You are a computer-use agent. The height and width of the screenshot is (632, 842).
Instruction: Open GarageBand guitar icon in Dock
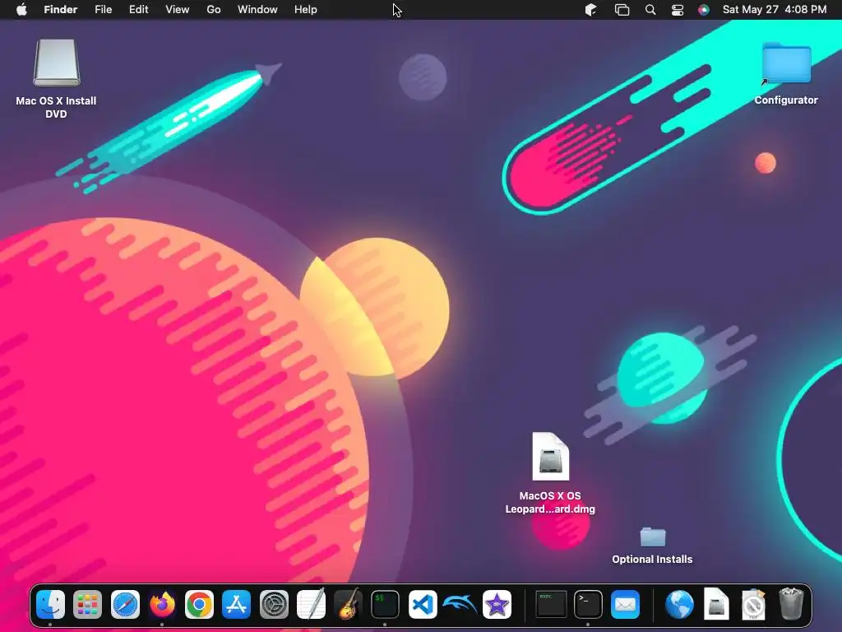pyautogui.click(x=348, y=605)
